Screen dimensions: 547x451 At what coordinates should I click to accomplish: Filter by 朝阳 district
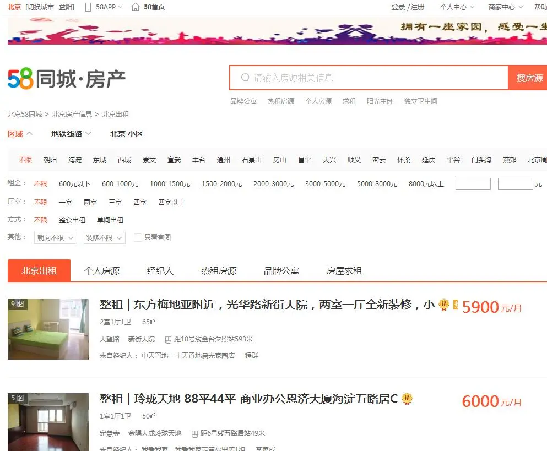pos(50,160)
